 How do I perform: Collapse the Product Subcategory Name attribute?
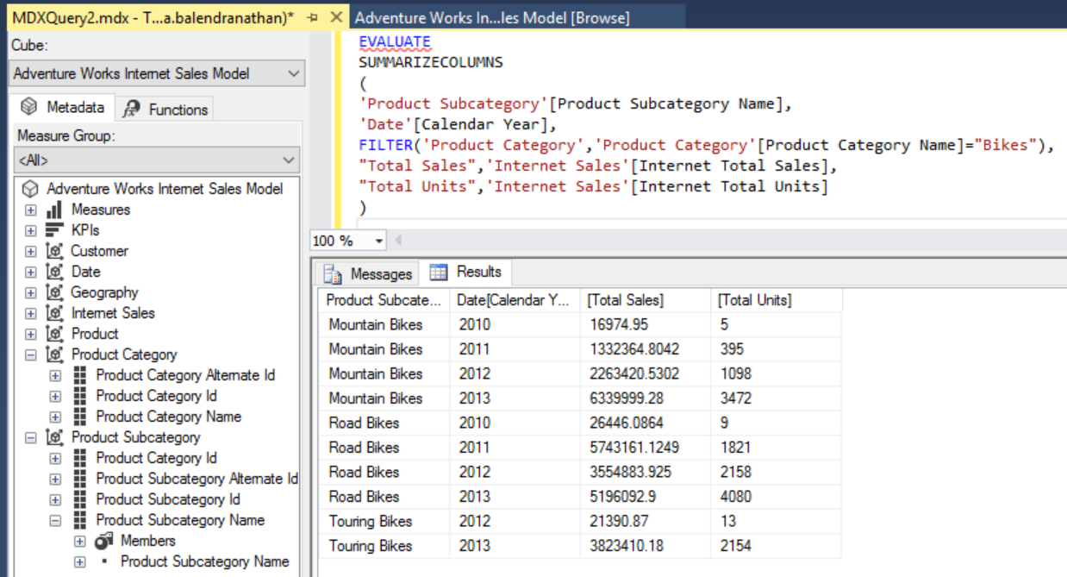[x=55, y=520]
